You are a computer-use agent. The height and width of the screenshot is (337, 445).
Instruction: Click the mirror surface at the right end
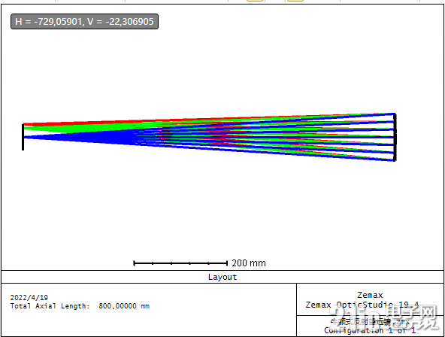click(395, 137)
